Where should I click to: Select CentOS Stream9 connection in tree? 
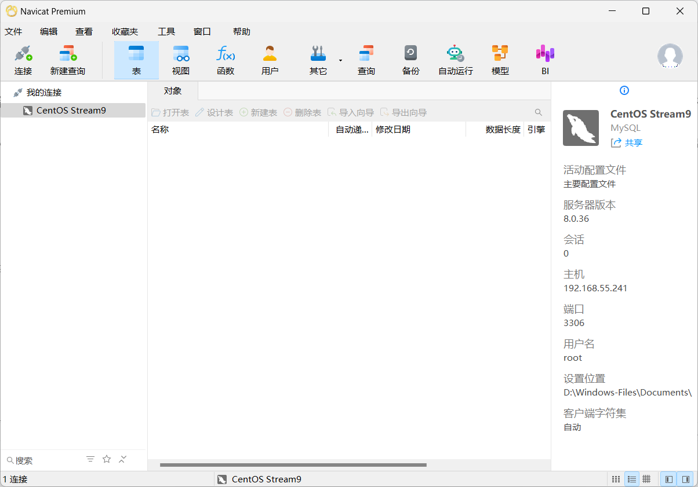(73, 111)
